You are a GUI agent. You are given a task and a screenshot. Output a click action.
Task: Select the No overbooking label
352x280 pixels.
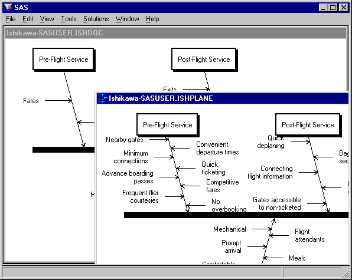coord(229,205)
